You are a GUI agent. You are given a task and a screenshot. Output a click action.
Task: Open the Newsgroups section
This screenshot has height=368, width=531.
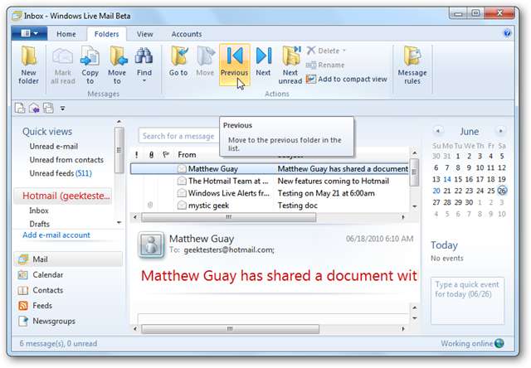point(46,321)
